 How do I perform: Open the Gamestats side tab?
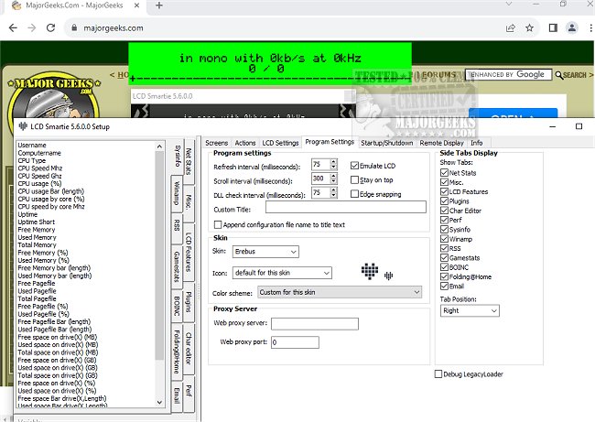pos(177,266)
